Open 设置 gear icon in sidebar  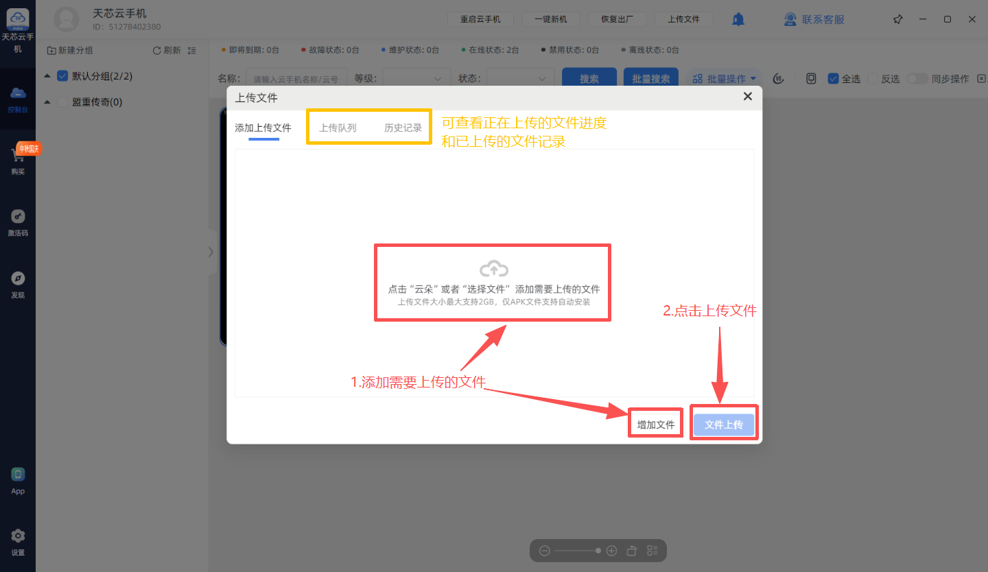tap(18, 536)
